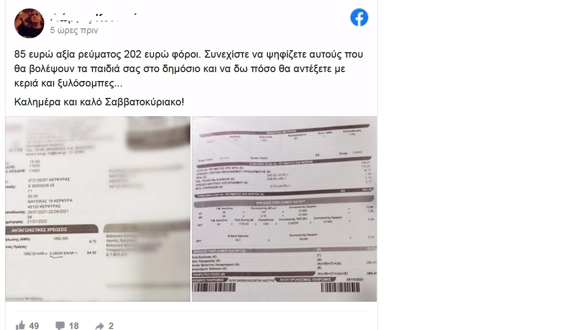View the 2 shares count

[111, 326]
